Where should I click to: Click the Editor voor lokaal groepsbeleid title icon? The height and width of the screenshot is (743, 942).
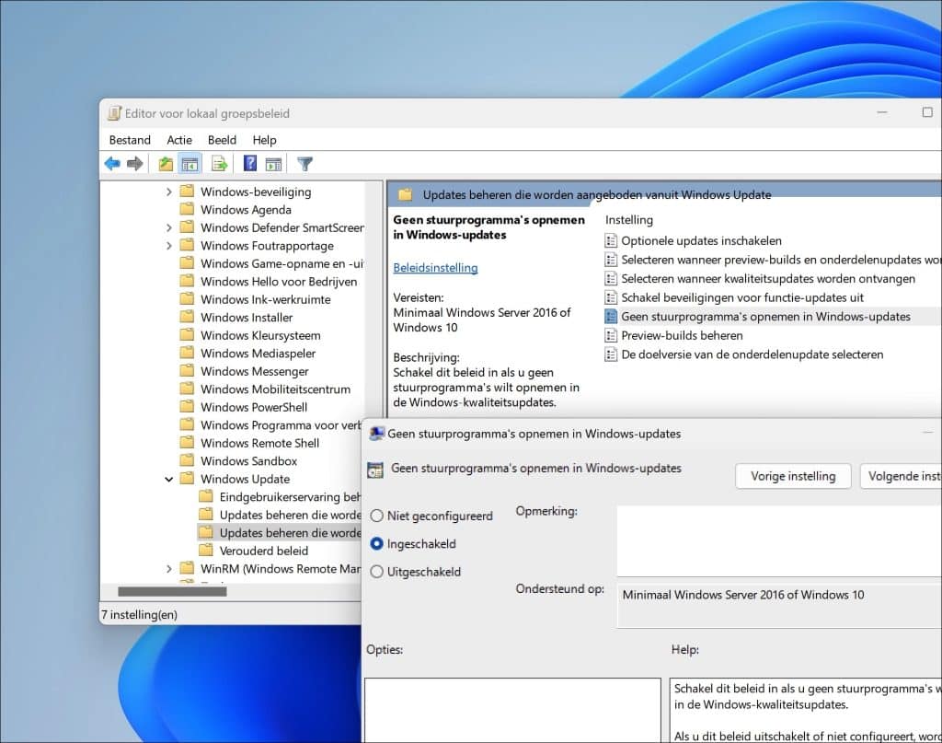pyautogui.click(x=114, y=113)
